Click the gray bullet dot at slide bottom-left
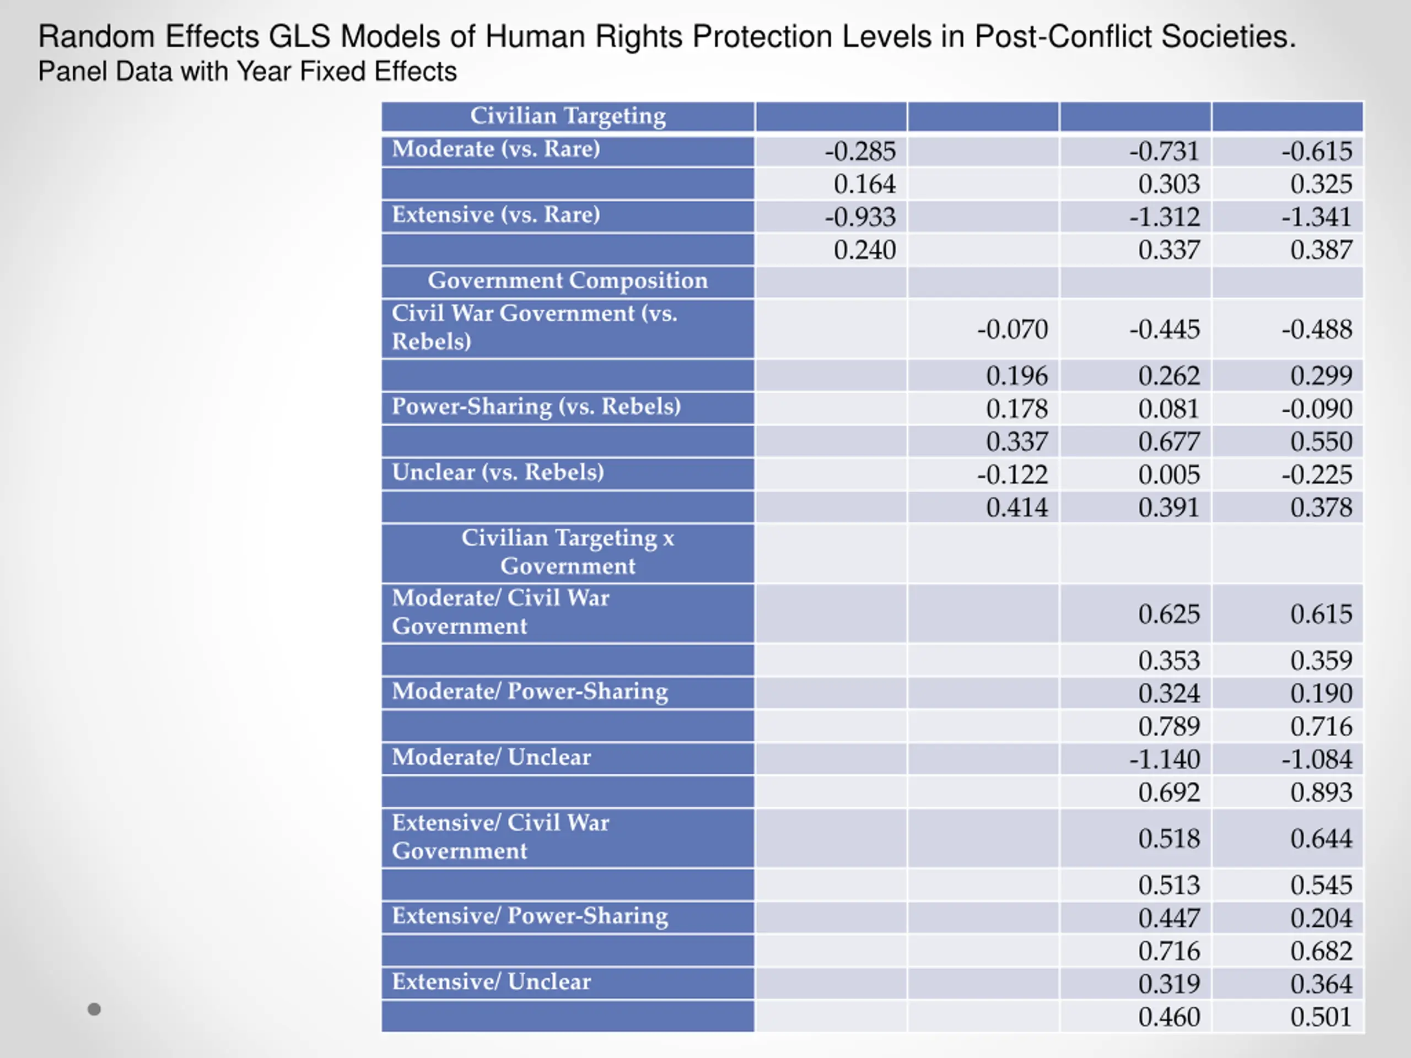Viewport: 1411px width, 1058px height. tap(94, 1009)
